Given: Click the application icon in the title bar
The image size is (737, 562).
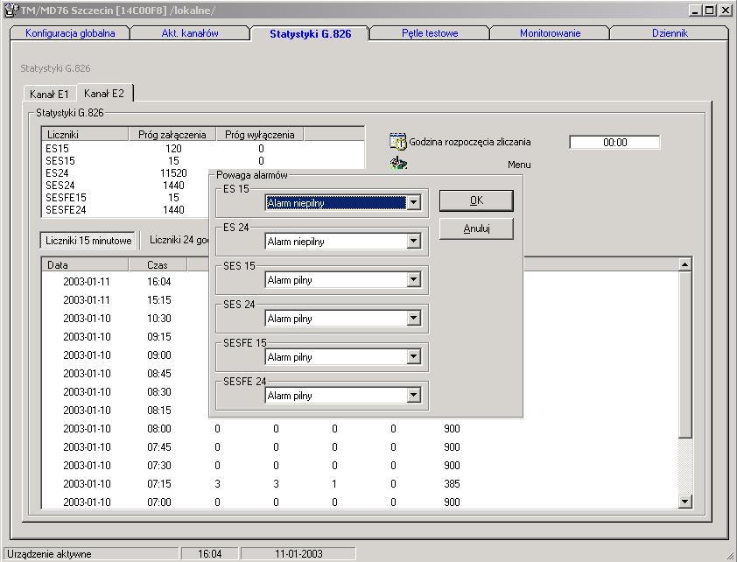Looking at the screenshot, I should coord(11,10).
